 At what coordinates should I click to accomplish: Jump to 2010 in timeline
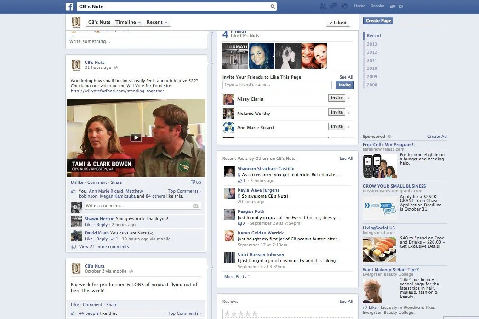point(372,68)
